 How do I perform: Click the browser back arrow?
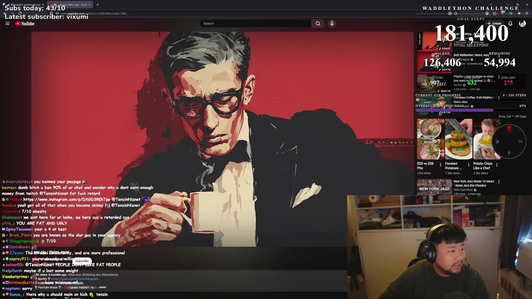point(4,13)
